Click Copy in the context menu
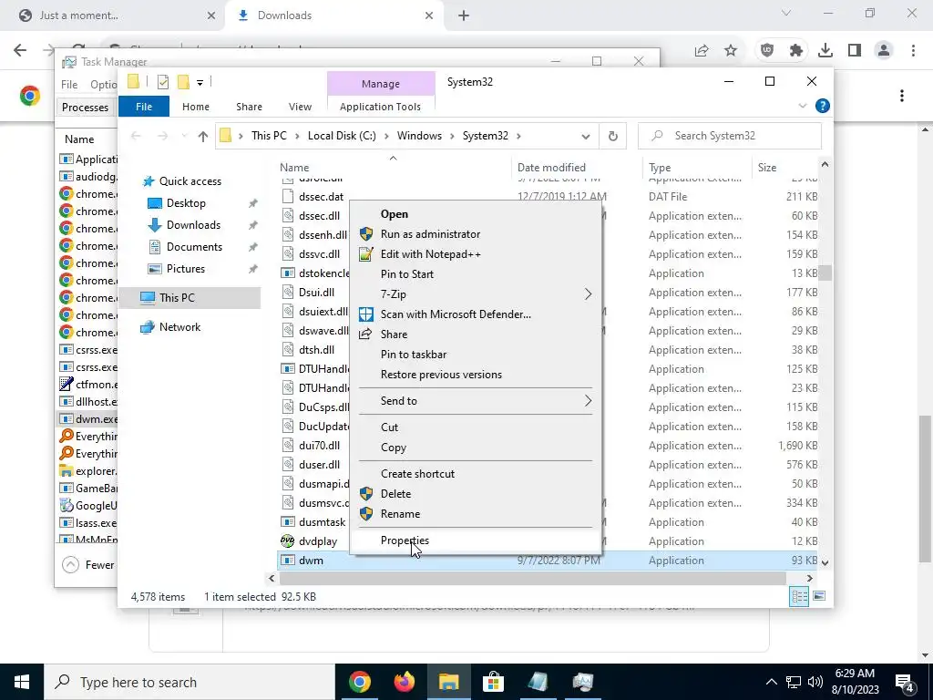The width and height of the screenshot is (933, 700). (x=394, y=448)
